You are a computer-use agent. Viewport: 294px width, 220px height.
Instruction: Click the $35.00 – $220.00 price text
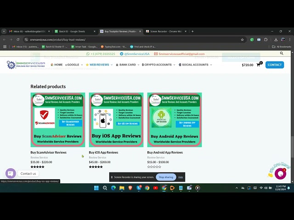click(41, 162)
